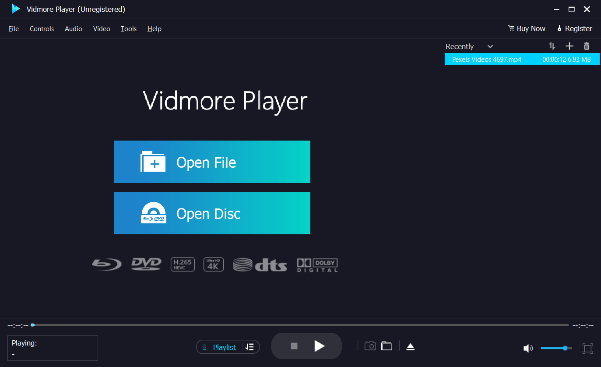Click the Open Disc button
The width and height of the screenshot is (601, 367).
(212, 213)
